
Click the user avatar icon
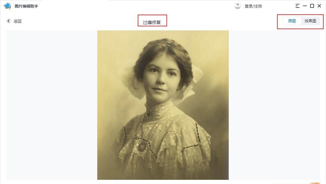click(238, 6)
